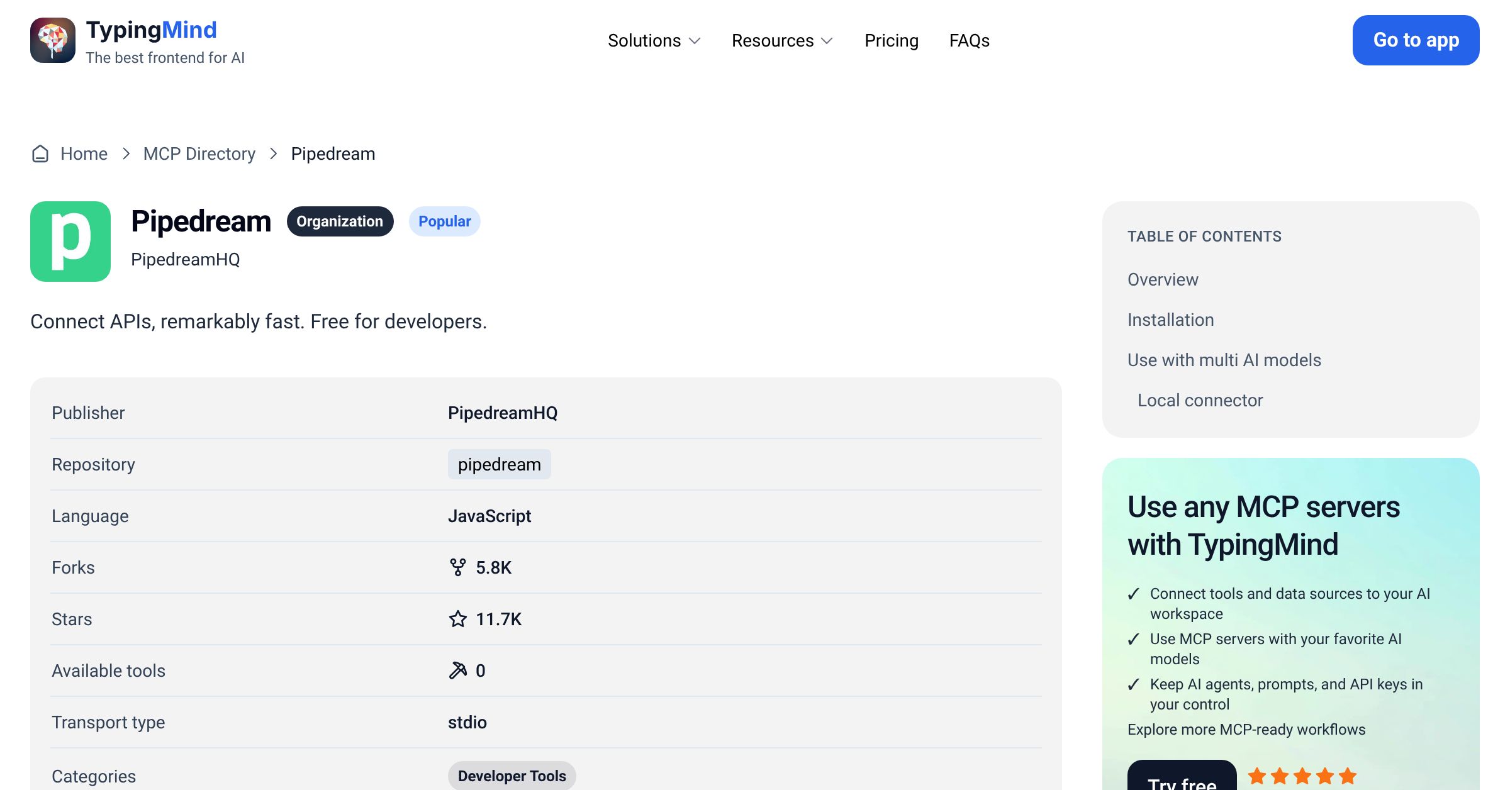Viewport: 1510px width, 790px height.
Task: Click the TypingMind brand name text
Action: [152, 30]
